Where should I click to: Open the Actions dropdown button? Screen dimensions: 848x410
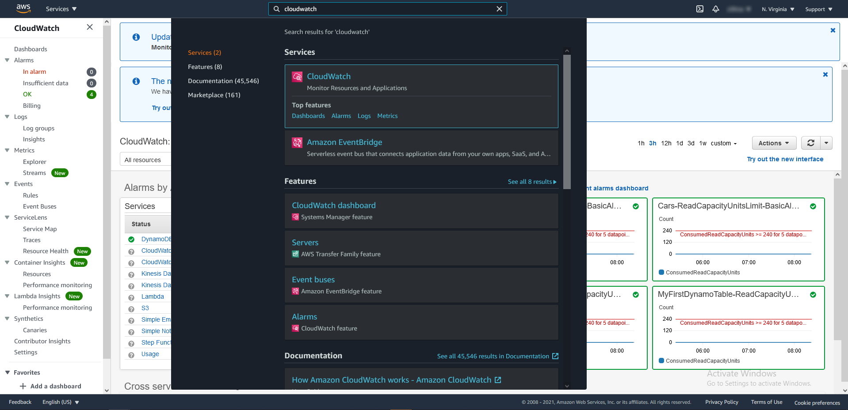coord(774,143)
